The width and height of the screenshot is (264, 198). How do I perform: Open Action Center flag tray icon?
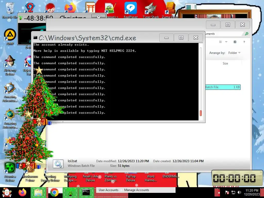click(227, 192)
